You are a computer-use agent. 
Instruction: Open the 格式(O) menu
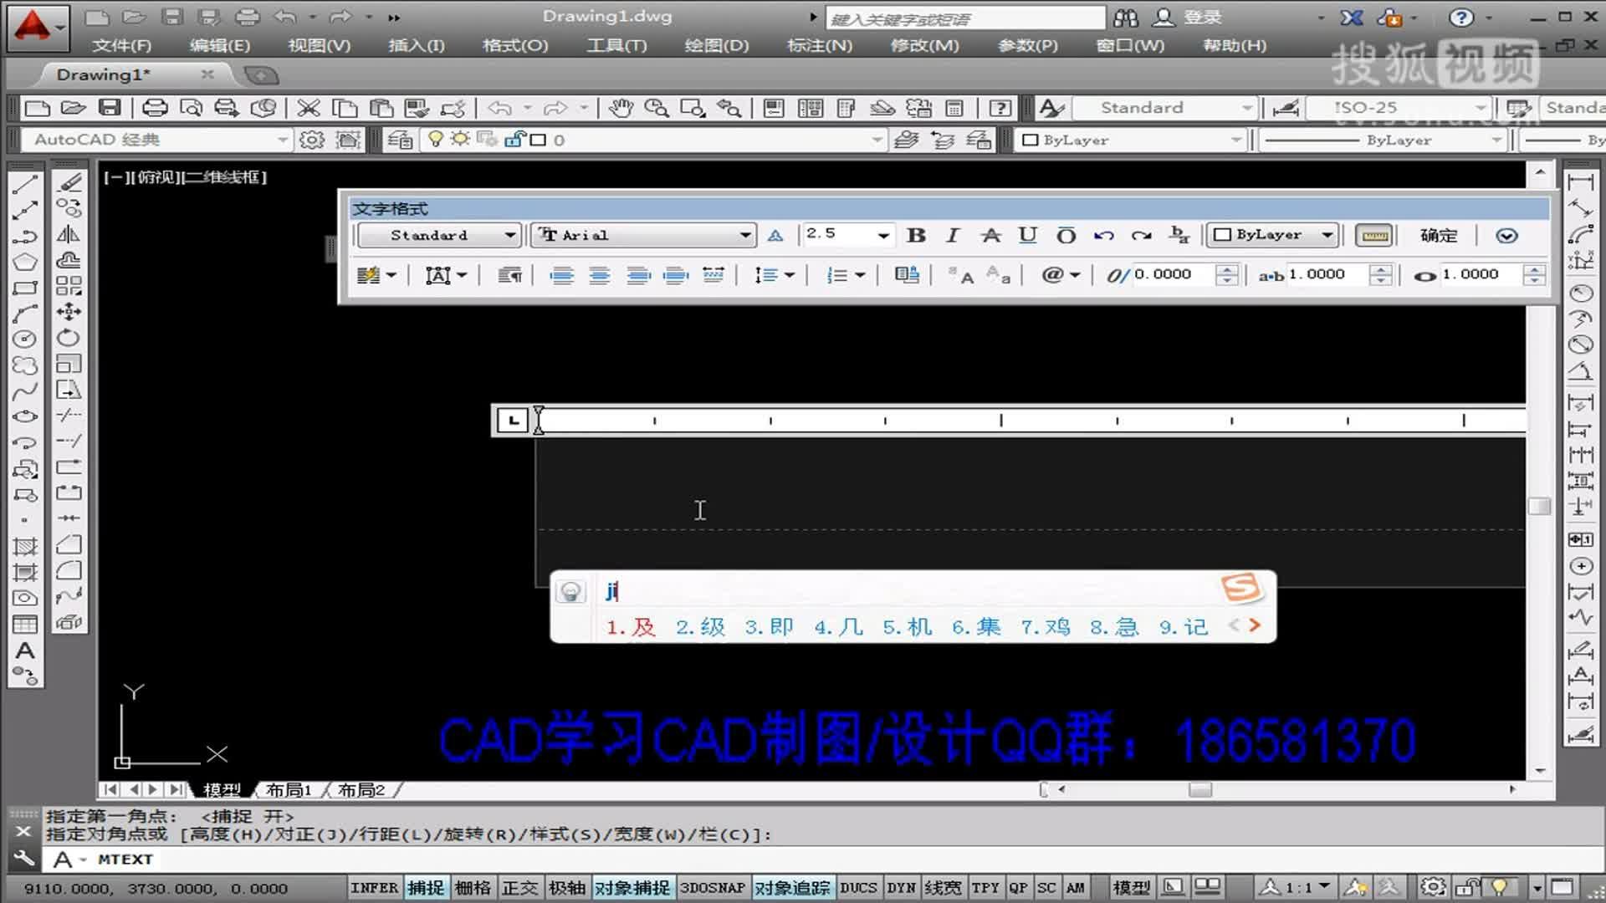tap(514, 45)
